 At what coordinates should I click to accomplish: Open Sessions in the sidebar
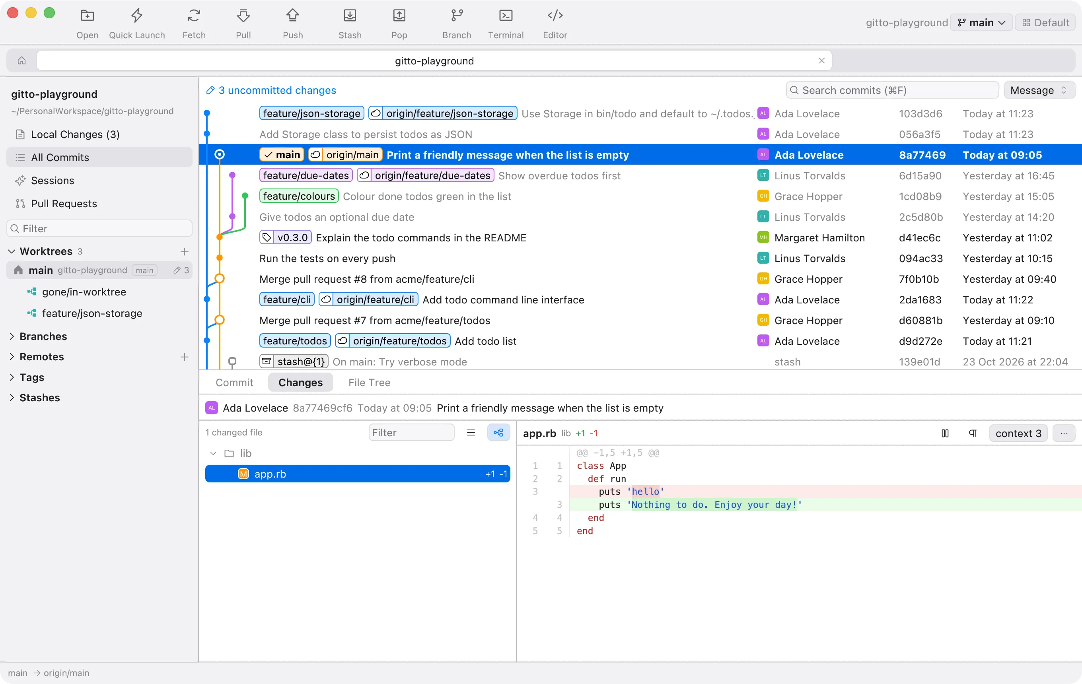(x=99, y=181)
